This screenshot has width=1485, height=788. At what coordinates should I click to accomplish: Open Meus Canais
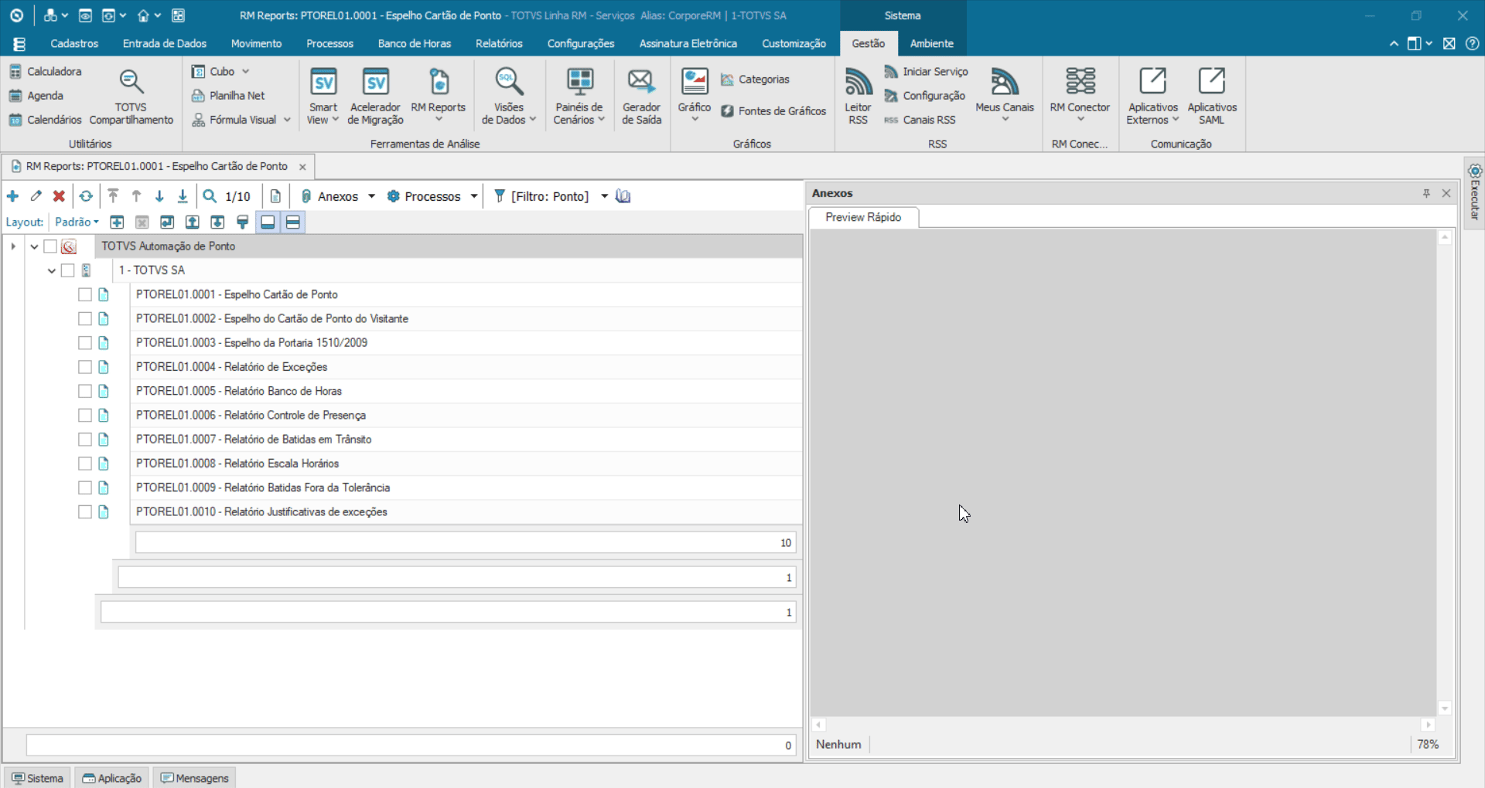point(1005,94)
